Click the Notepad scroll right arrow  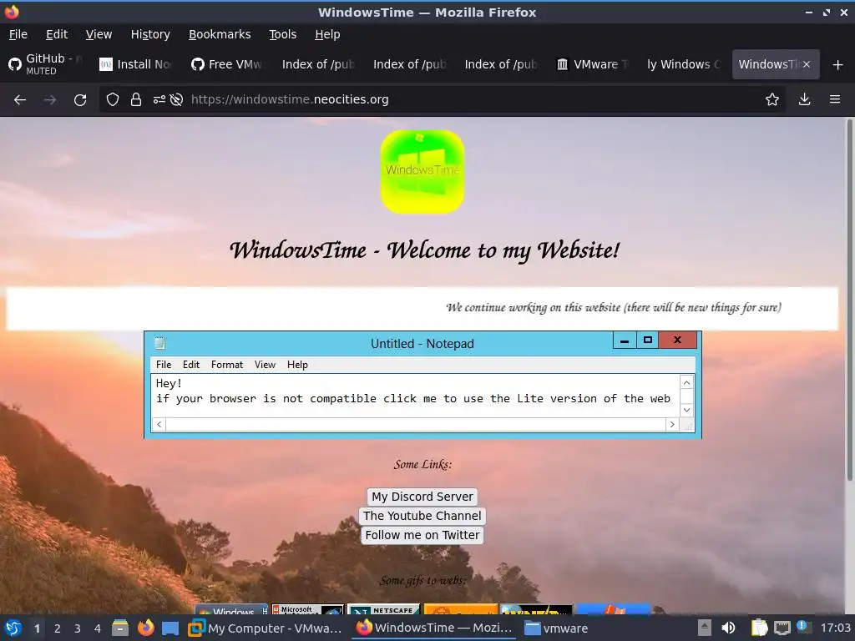[x=672, y=424]
